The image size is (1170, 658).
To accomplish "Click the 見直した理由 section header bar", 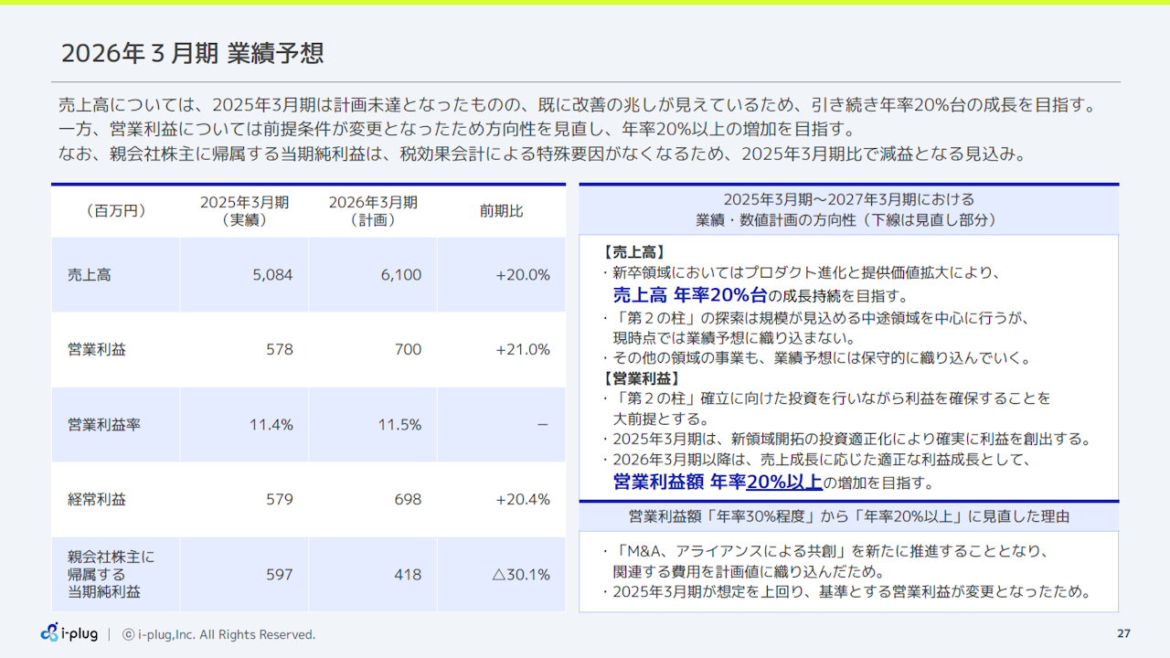I will (848, 516).
